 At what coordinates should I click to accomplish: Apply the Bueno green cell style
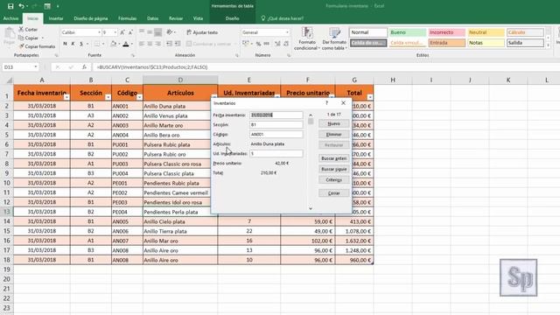[408, 32]
